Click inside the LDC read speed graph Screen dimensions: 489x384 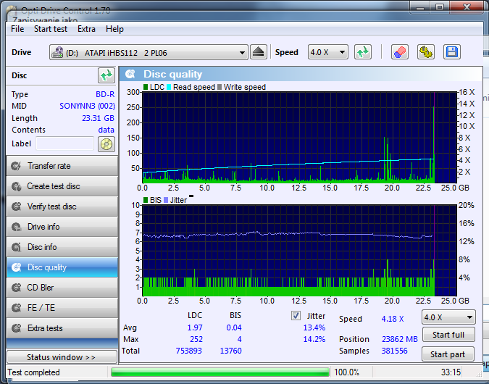click(299, 137)
